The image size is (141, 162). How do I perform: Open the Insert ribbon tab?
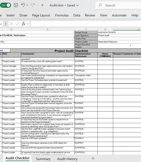point(11,15)
